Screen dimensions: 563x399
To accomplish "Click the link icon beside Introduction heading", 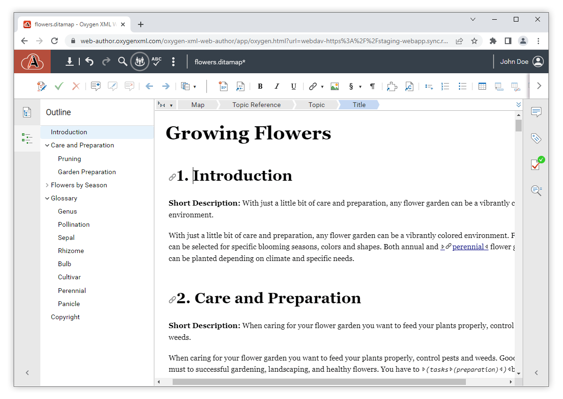I will click(x=172, y=177).
